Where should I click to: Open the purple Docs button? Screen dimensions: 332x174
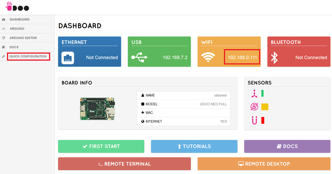tap(287, 146)
